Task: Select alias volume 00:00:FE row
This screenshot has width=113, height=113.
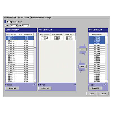Action: tap(57, 37)
